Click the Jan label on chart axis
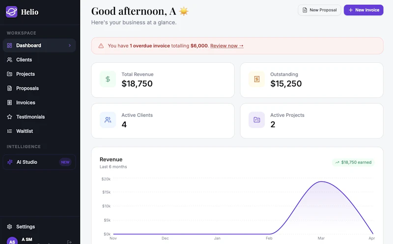Screen dimensions: 393x244 (217, 238)
